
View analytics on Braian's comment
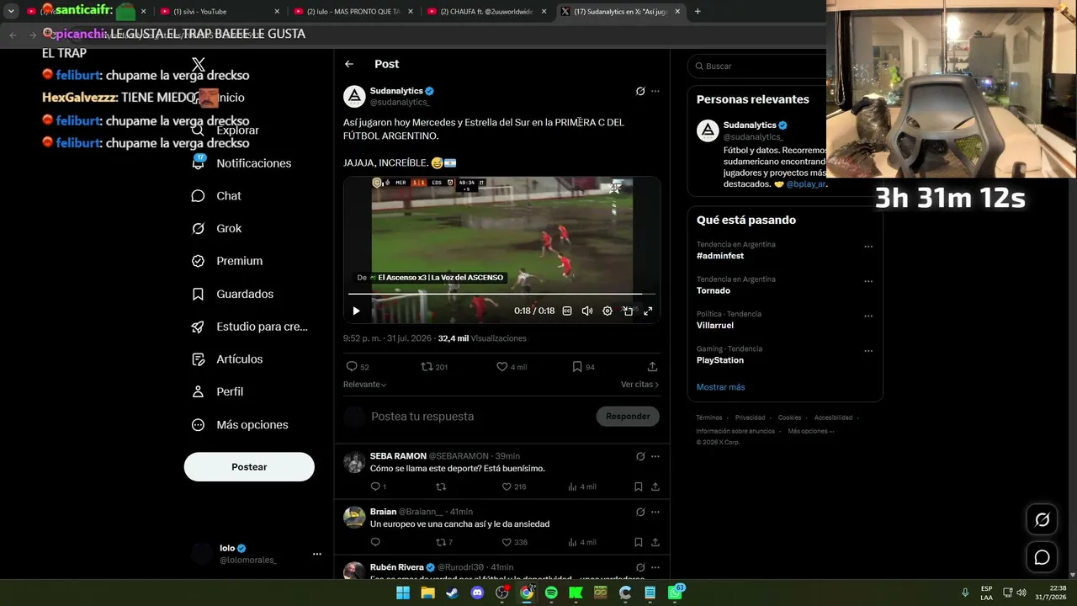(x=582, y=542)
